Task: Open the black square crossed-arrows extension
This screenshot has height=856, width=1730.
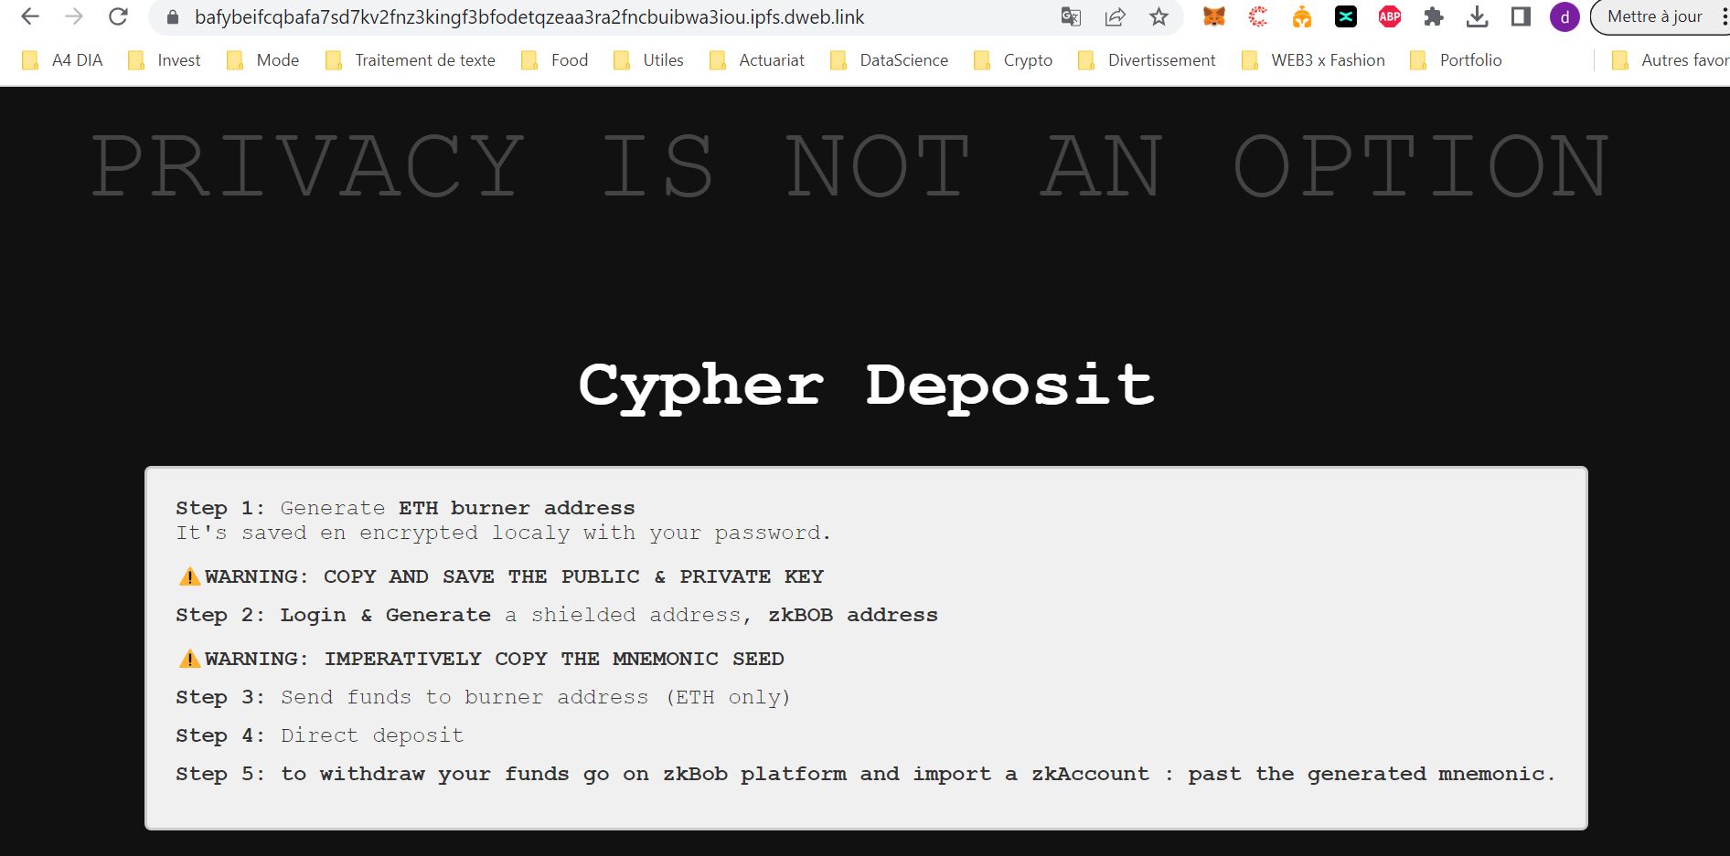Action: 1346,16
